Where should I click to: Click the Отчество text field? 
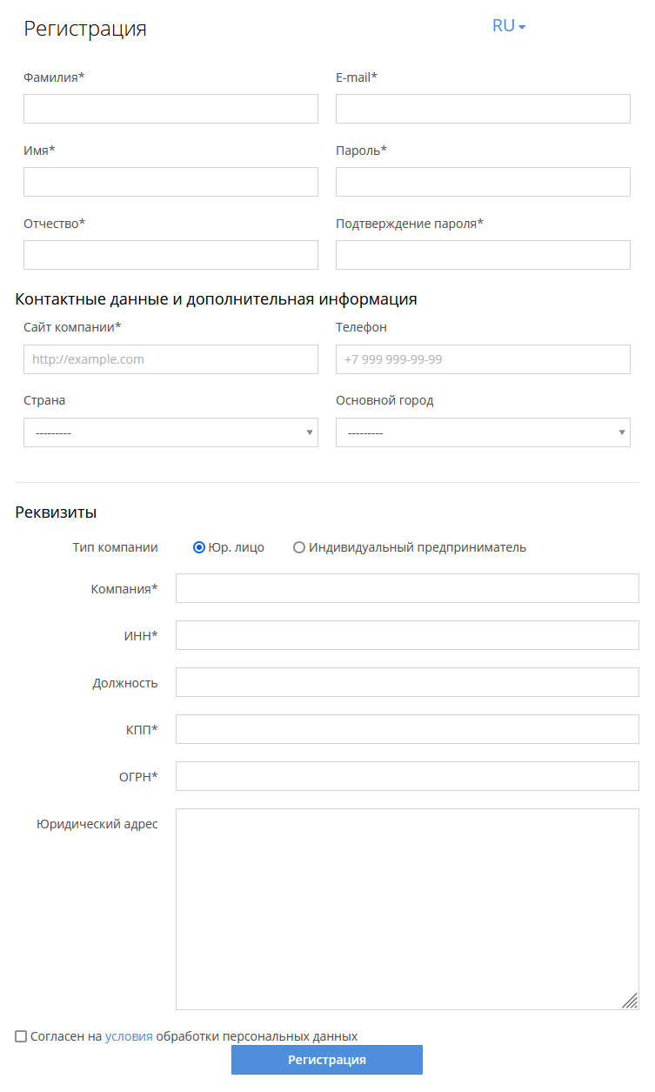(x=170, y=255)
